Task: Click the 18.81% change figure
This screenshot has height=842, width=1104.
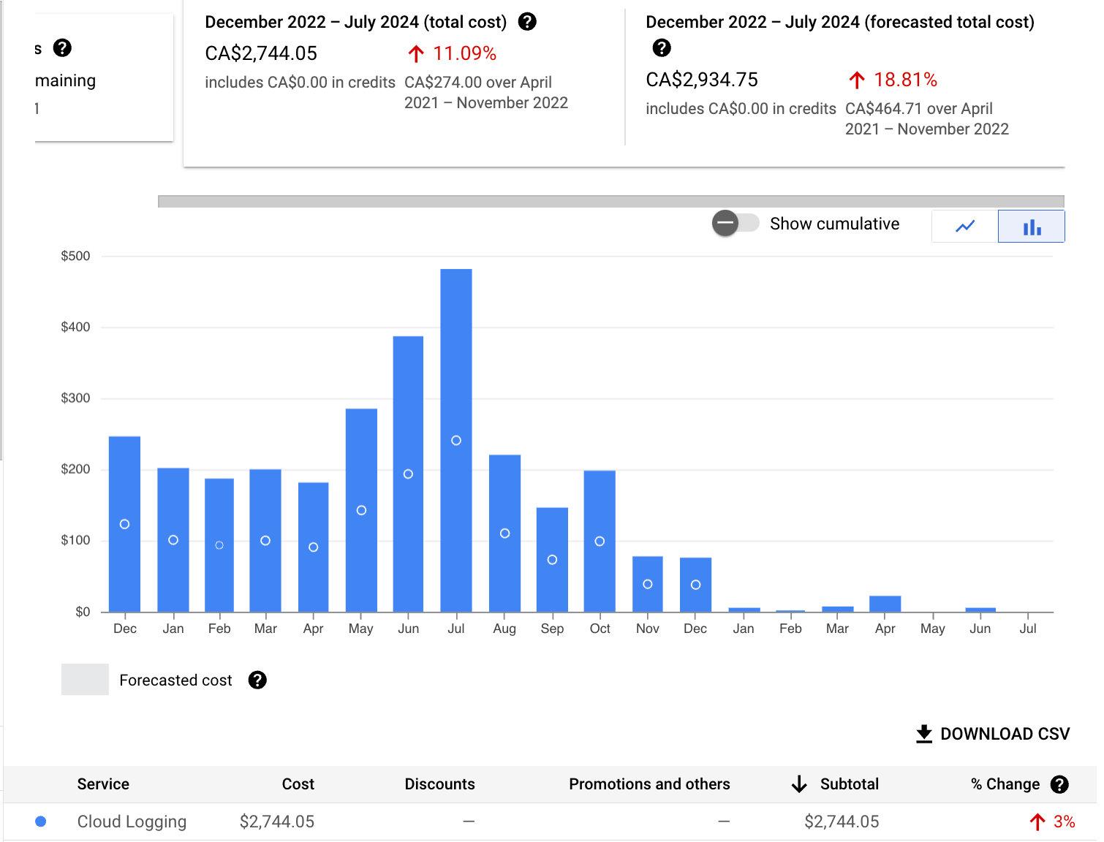Action: [x=906, y=80]
